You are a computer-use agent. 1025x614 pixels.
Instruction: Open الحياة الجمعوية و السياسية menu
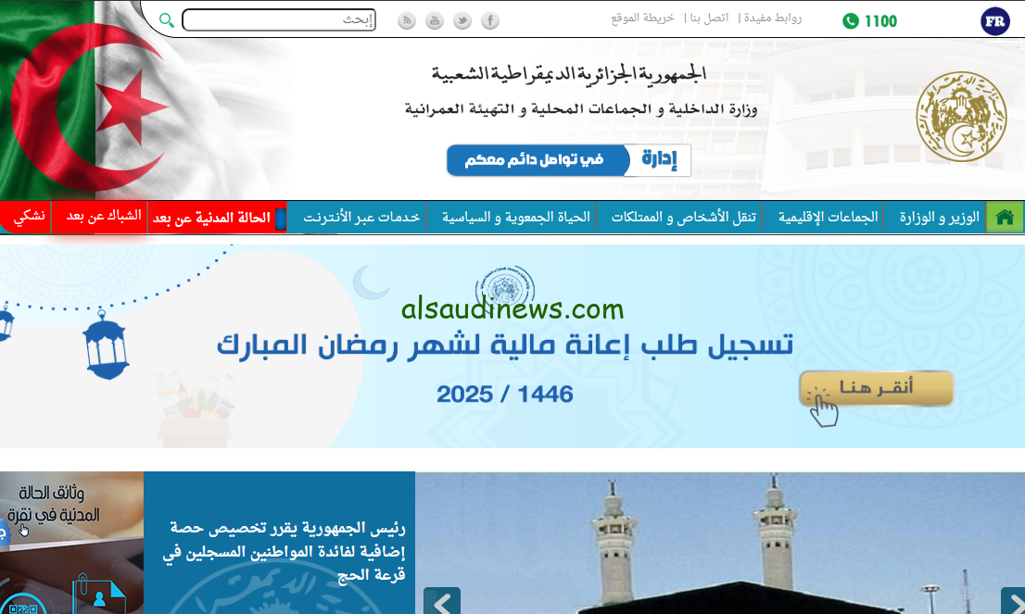tap(516, 218)
